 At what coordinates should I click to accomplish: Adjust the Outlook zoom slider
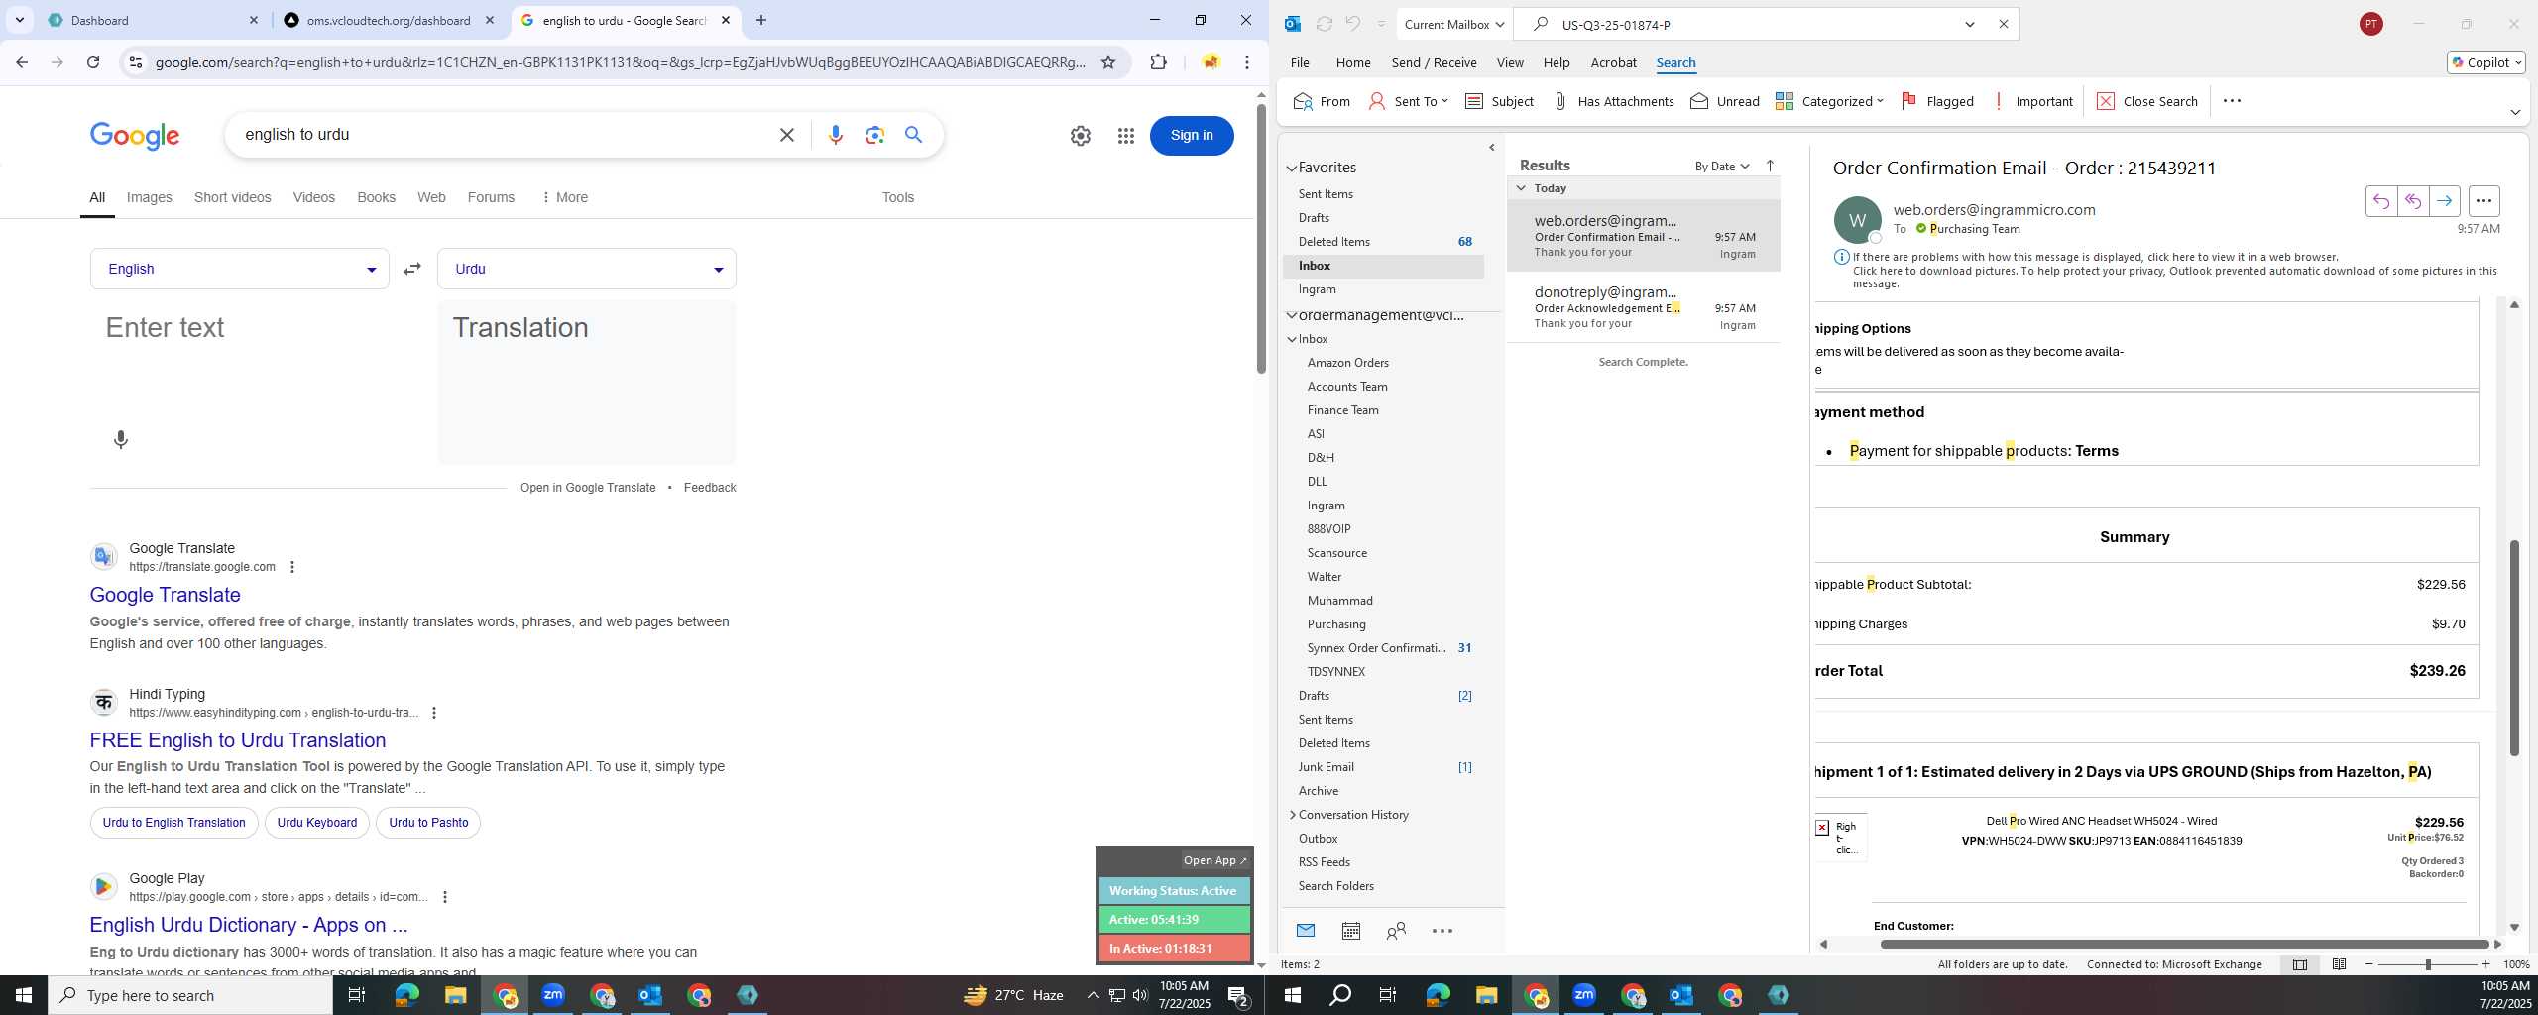(x=2428, y=964)
